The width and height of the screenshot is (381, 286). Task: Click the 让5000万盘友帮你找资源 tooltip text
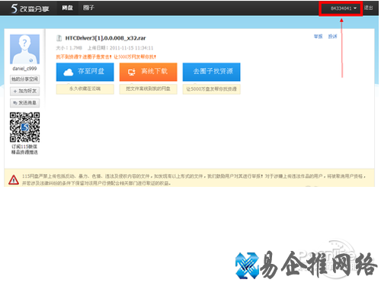pos(211,89)
